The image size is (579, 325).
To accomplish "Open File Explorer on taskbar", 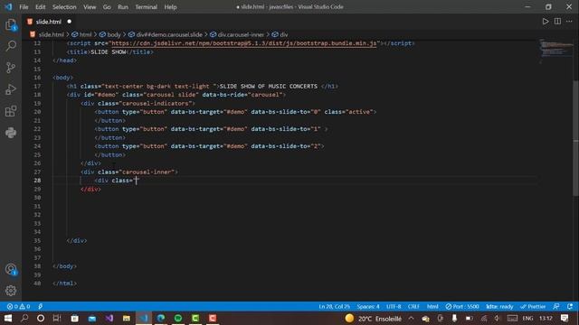I will tap(127, 319).
